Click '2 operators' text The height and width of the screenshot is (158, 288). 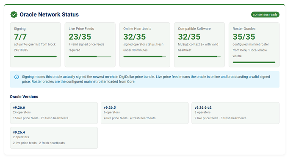(21, 137)
